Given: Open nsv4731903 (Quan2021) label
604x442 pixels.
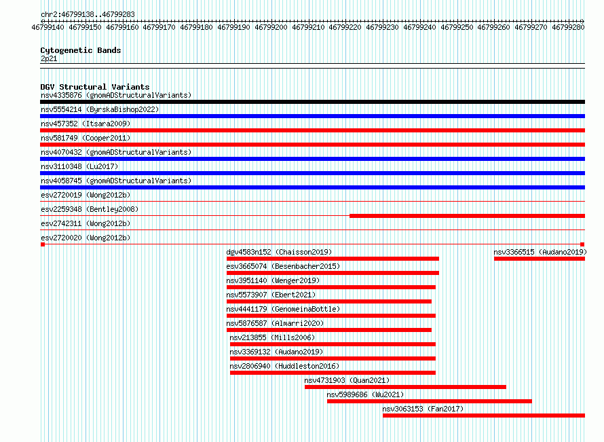Looking at the screenshot, I should coord(347,380).
